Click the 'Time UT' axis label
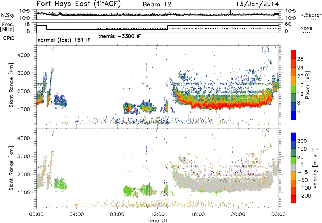The width and height of the screenshot is (322, 223). tap(157, 220)
